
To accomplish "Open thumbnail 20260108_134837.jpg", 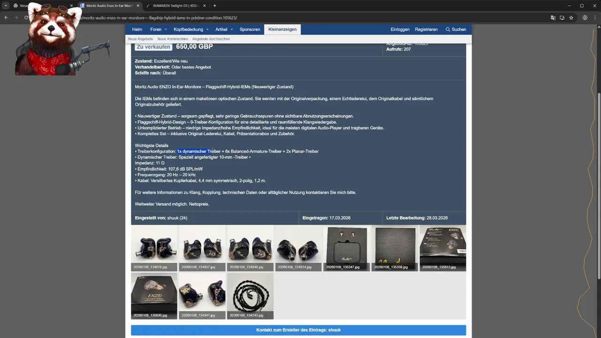I will coord(202,248).
